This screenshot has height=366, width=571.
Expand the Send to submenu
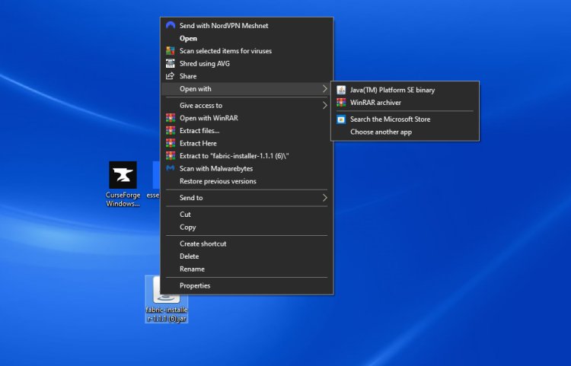tap(325, 198)
